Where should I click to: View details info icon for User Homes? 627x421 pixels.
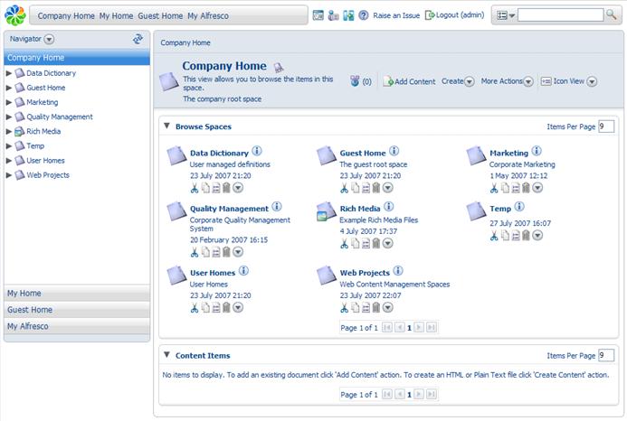tap(243, 271)
